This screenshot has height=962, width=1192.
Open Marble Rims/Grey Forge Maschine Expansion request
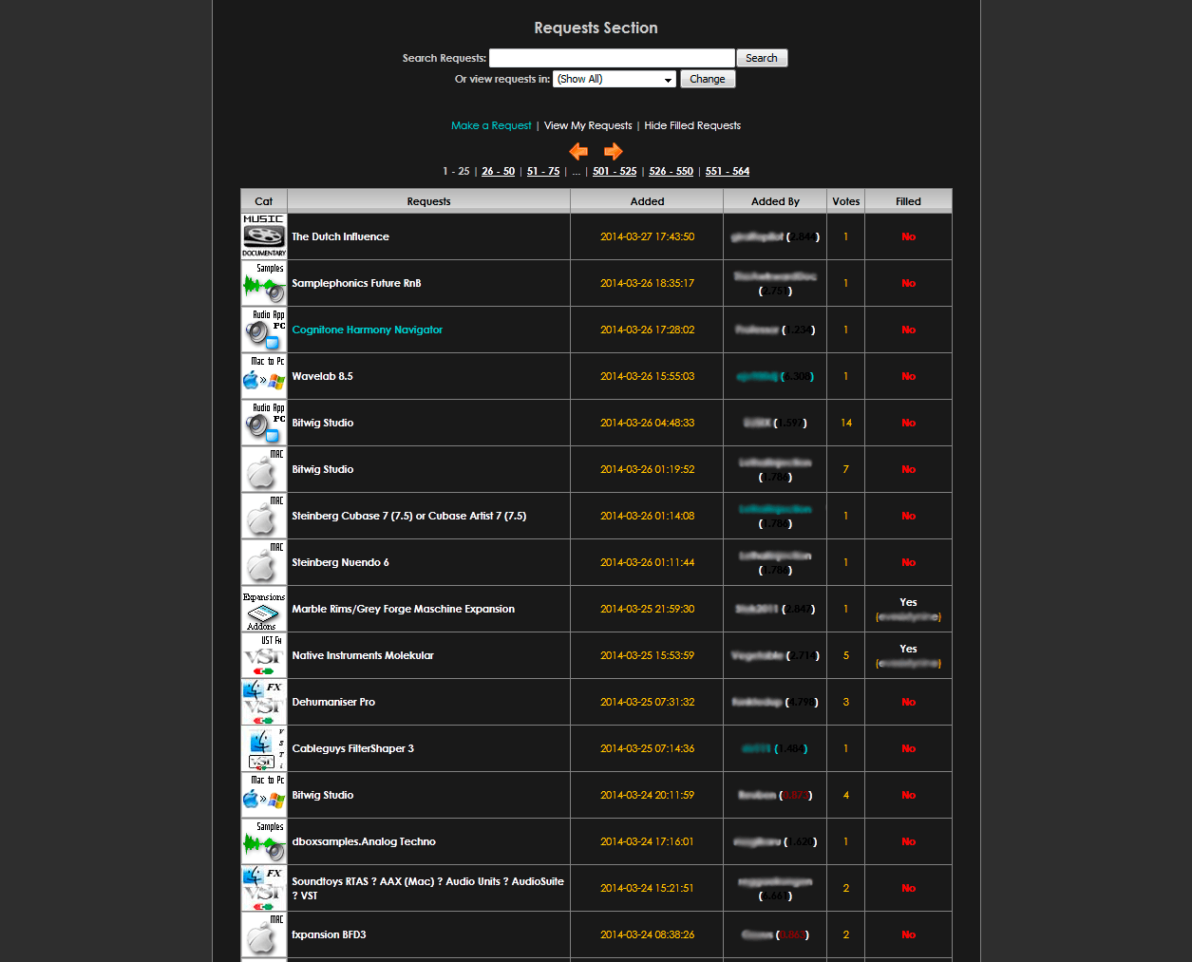404,609
